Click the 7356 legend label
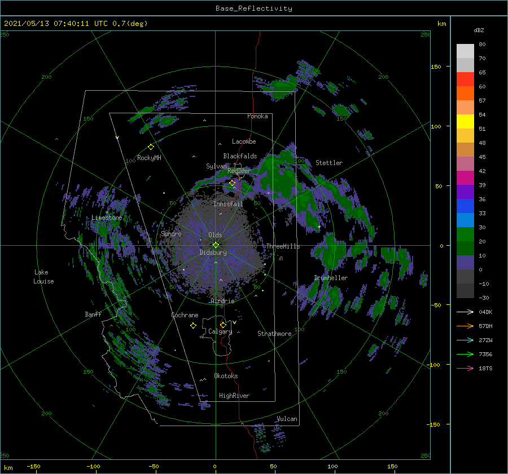 485,355
